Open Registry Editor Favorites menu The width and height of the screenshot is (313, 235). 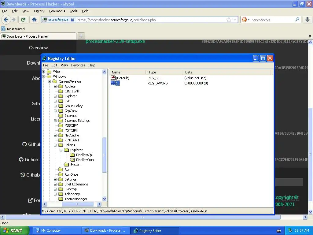[x=78, y=65]
